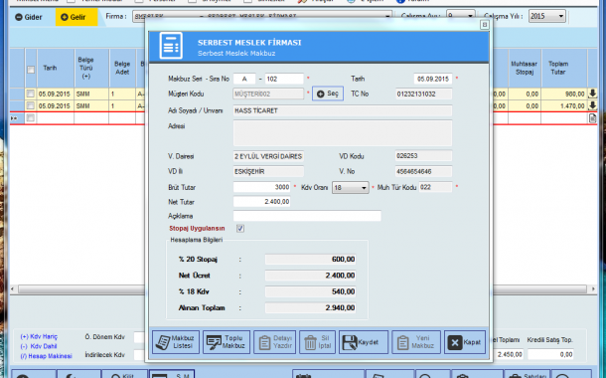Click the download arrow on the 980,00 row
The height and width of the screenshot is (378, 606).
tap(592, 94)
